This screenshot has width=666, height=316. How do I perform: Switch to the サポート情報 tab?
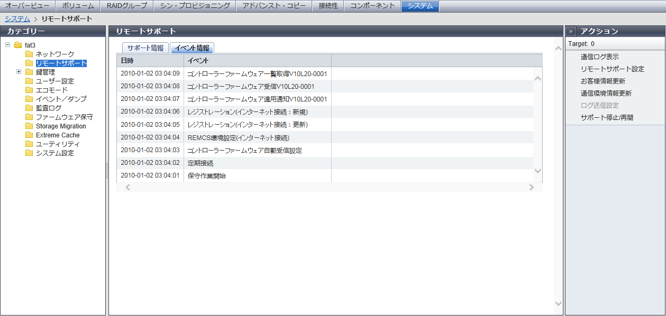click(145, 48)
